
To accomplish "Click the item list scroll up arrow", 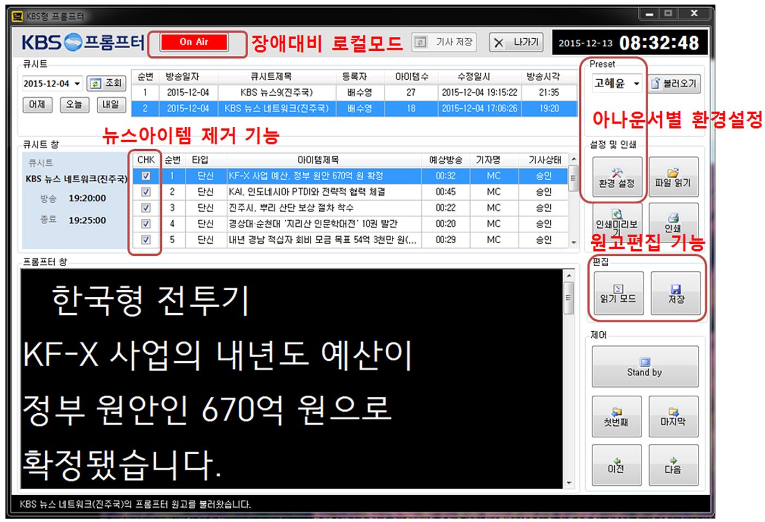I will tap(573, 159).
